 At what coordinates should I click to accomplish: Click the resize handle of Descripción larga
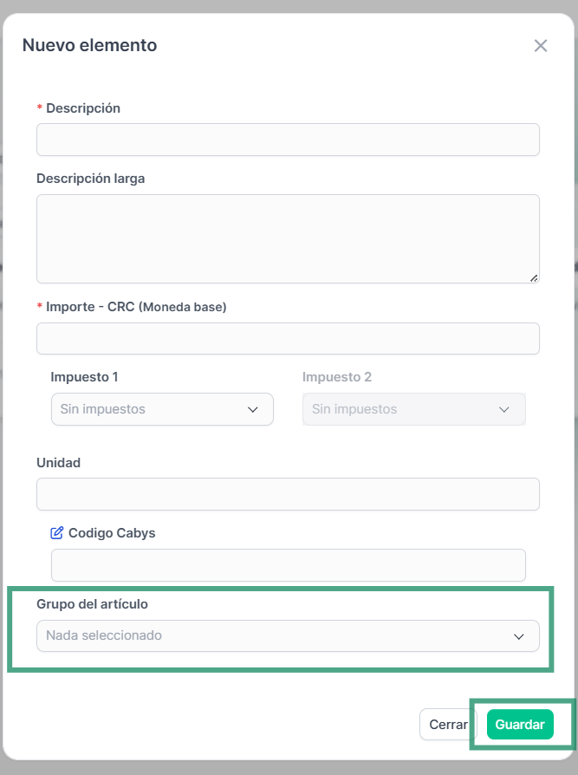534,278
